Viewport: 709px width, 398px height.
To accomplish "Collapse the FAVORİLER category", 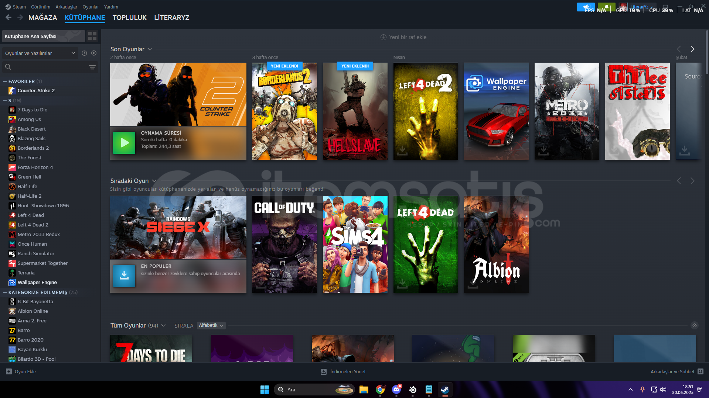I will point(5,81).
